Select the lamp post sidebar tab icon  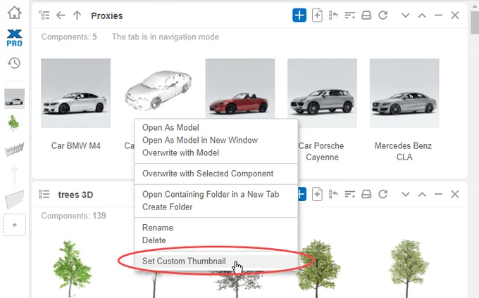(x=14, y=174)
